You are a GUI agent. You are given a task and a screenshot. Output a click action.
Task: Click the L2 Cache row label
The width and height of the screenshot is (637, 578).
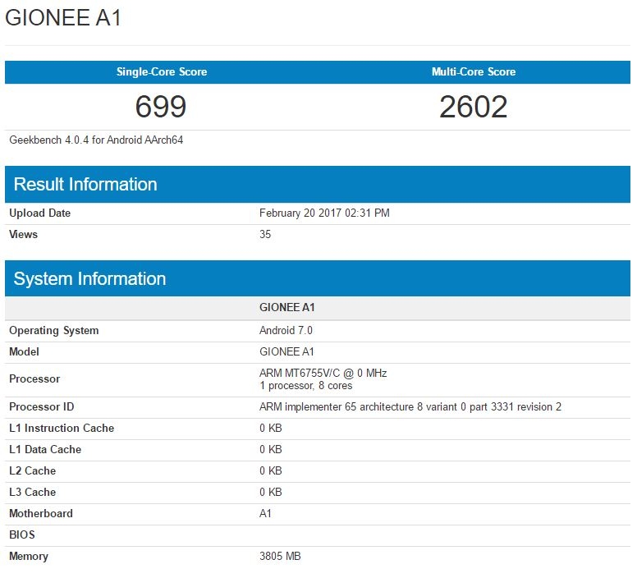click(32, 471)
